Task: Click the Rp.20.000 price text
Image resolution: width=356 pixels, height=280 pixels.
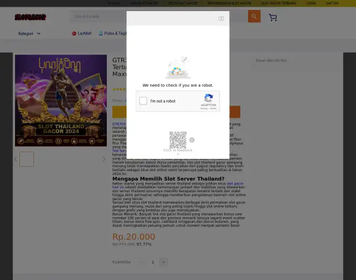Action: (x=133, y=237)
